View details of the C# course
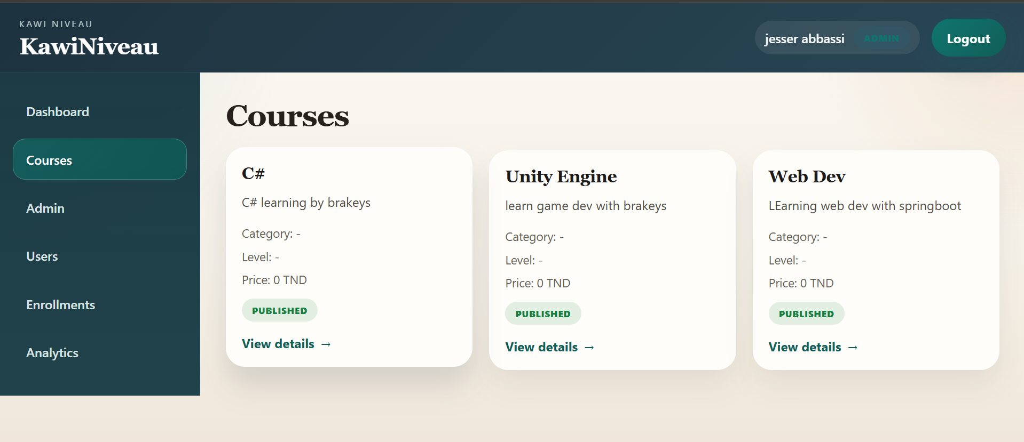The height and width of the screenshot is (442, 1024). click(287, 344)
